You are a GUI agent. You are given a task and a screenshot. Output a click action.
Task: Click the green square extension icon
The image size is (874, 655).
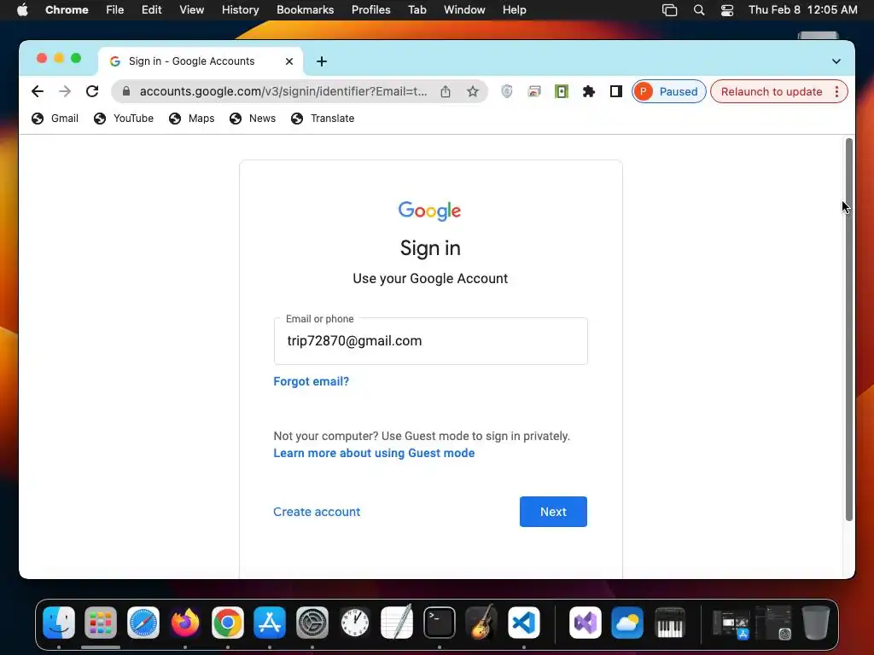point(562,91)
